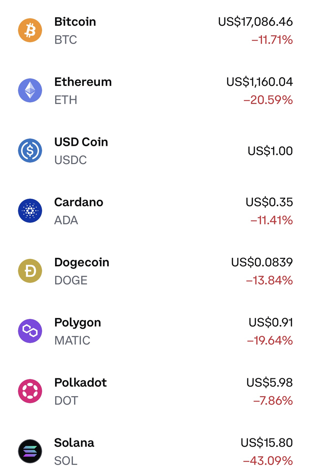Click the Polygon purple logo
The image size is (311, 474).
click(x=30, y=331)
